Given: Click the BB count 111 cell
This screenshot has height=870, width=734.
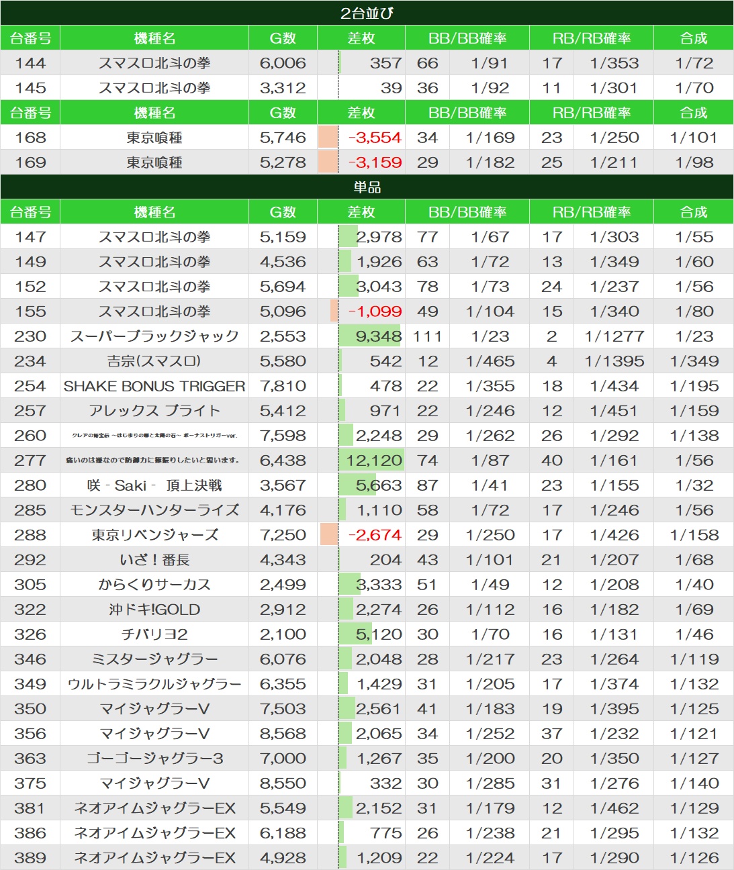Looking at the screenshot, I should (x=427, y=336).
